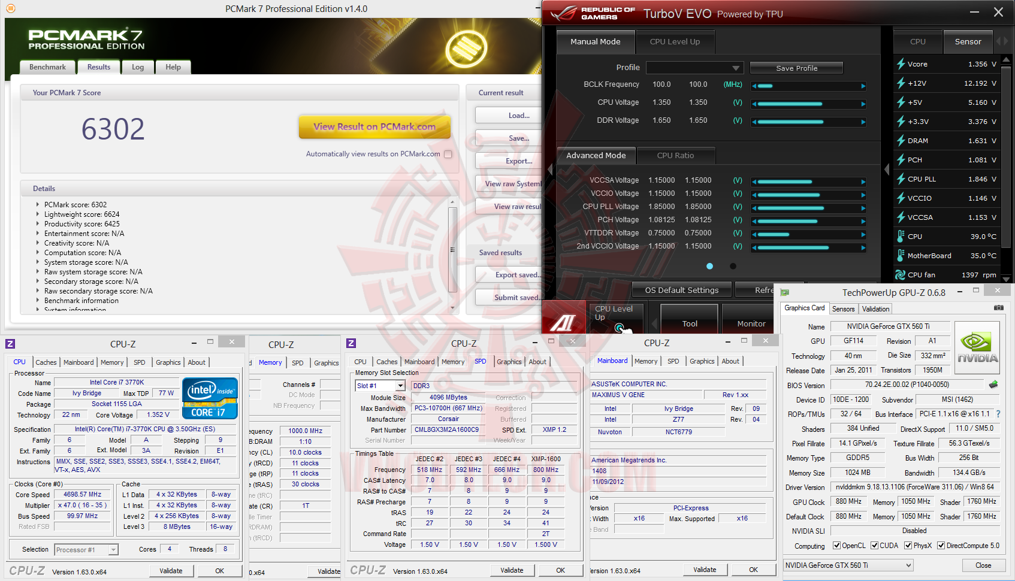This screenshot has width=1015, height=581.
Task: Click the GPU-Z title bar app icon
Action: 785,292
